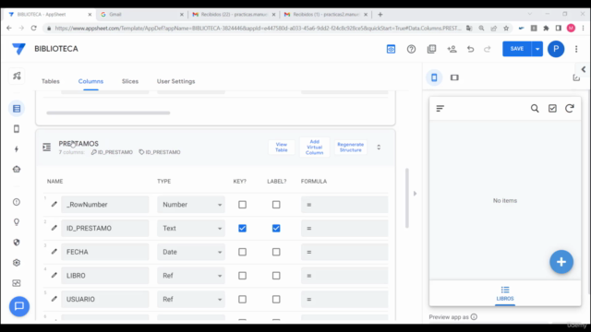591x332 pixels.
Task: Edit the LIBRO column with pencil icon
Action: tap(54, 275)
